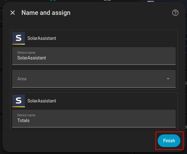
Task: Edit the SolarAssistant device name field
Action: point(94,56)
